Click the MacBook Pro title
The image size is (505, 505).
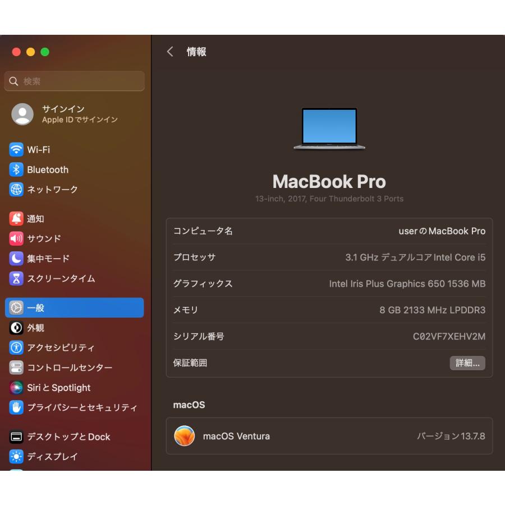(329, 181)
